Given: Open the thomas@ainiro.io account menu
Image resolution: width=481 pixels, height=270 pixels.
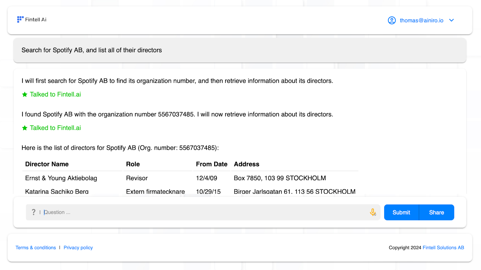Looking at the screenshot, I should coord(421,20).
